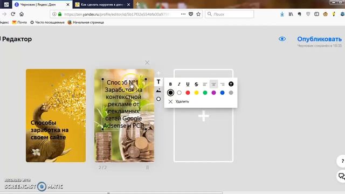Open the page actions three-dot menu

click(x=183, y=14)
